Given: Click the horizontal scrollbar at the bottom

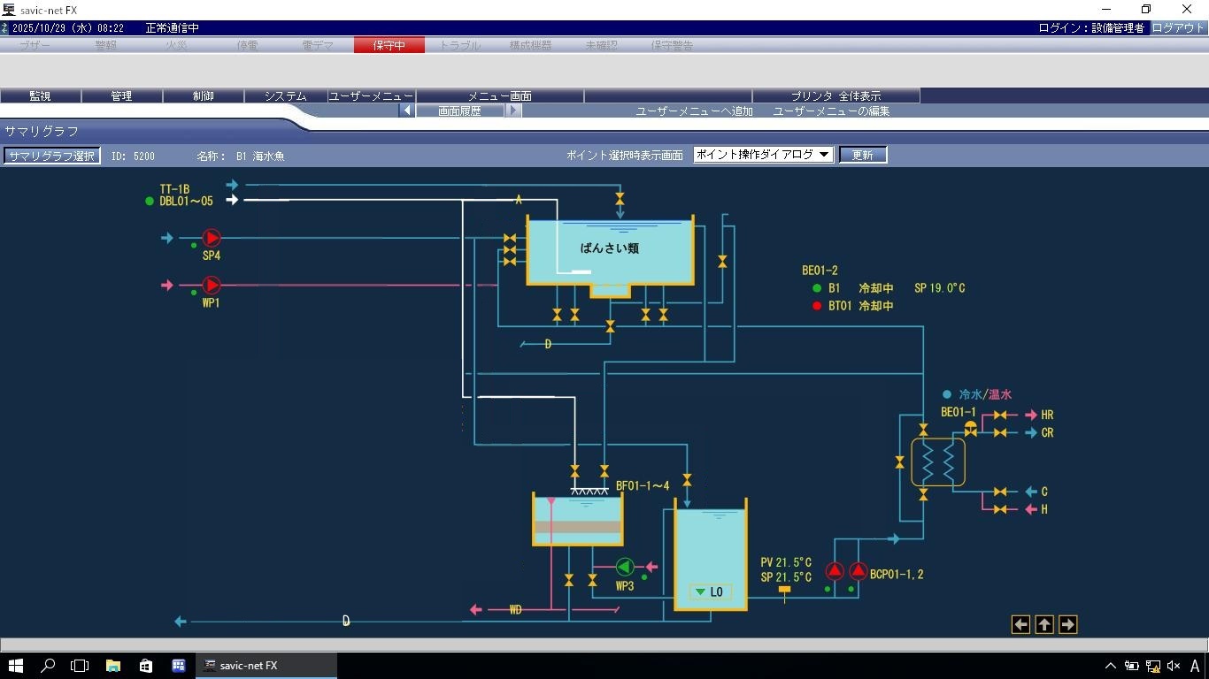Looking at the screenshot, I should click(604, 645).
